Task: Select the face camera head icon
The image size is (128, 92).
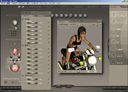Action: click(x=15, y=44)
